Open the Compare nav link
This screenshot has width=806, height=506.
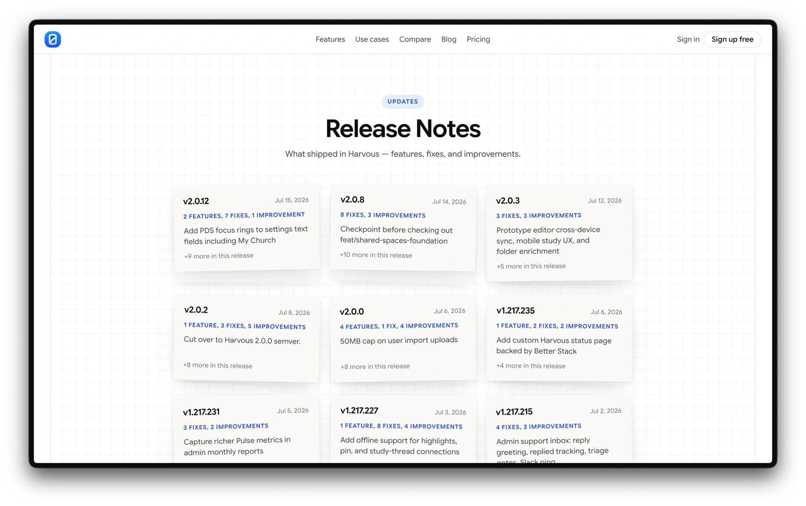coord(415,39)
